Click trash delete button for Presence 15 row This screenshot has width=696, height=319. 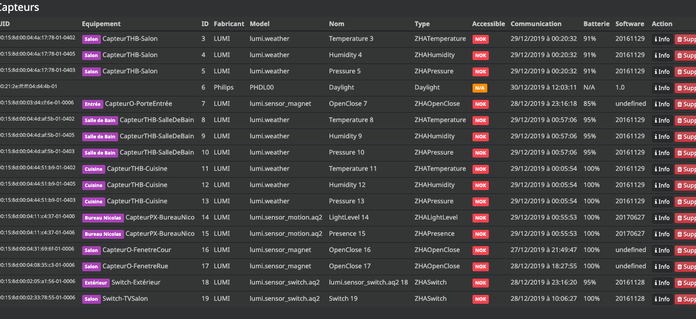tap(686, 234)
